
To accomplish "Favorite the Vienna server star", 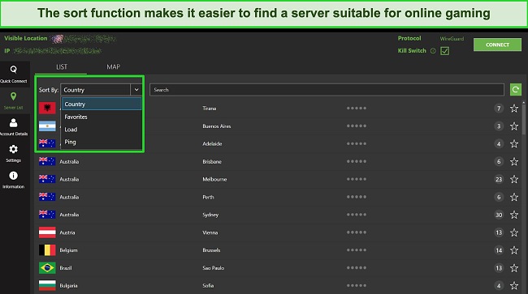I will [x=514, y=232].
